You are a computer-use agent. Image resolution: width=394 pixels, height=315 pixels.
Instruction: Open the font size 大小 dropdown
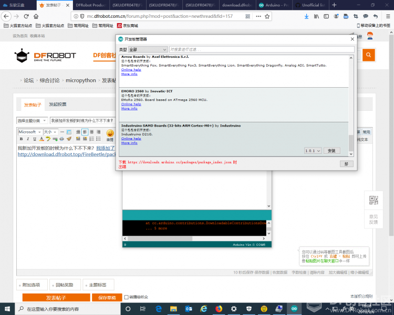(50, 132)
